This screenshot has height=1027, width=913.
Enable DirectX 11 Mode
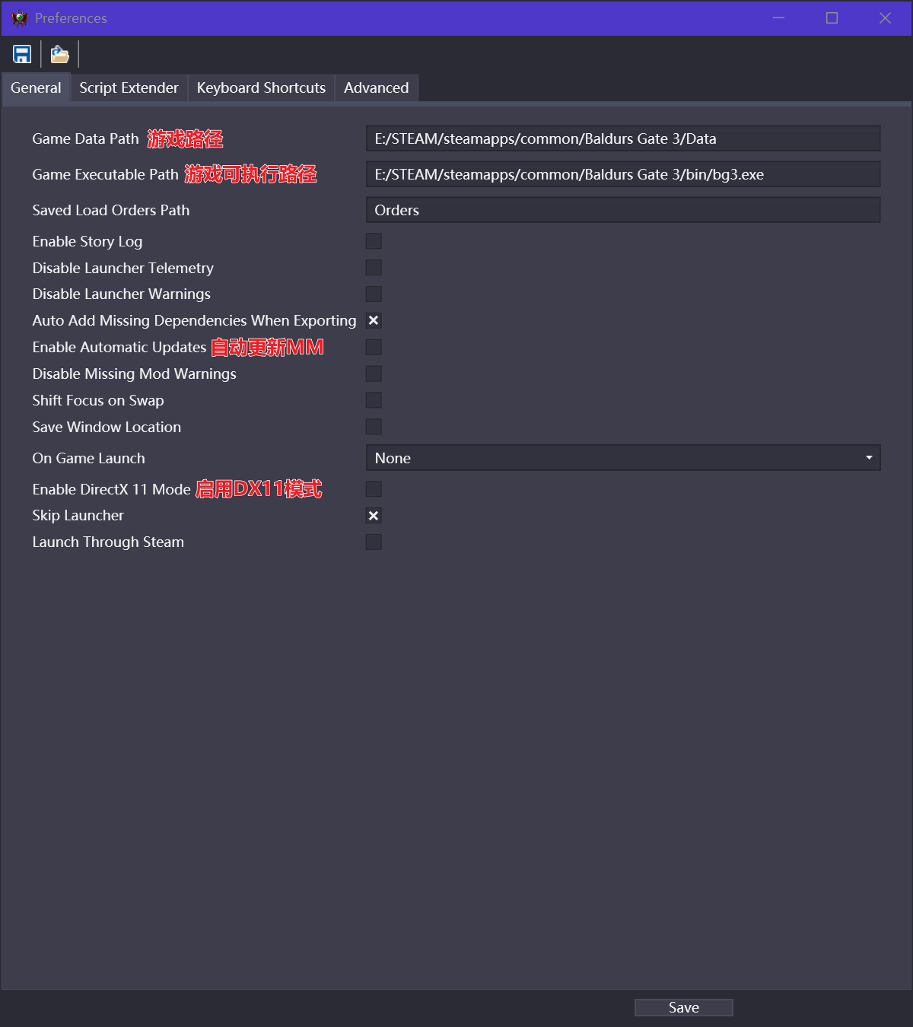click(x=373, y=488)
